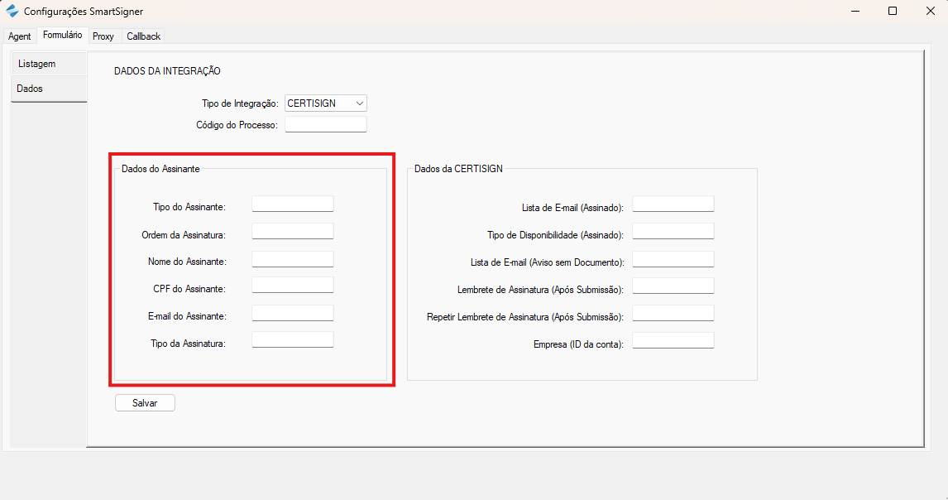Click the SmartSigner app icon in title bar
Viewport: 948px width, 500px height.
(12, 12)
